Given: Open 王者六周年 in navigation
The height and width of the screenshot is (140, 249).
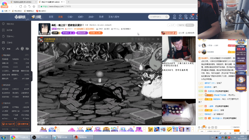Looking at the screenshot, I should pyautogui.click(x=114, y=17).
